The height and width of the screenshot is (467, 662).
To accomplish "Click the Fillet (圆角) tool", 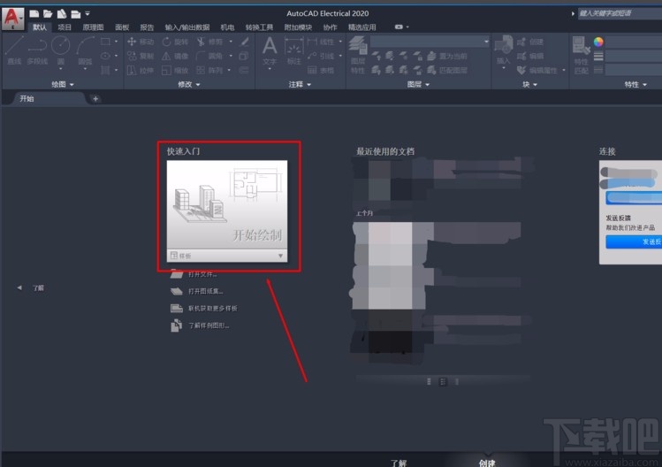I will point(209,56).
